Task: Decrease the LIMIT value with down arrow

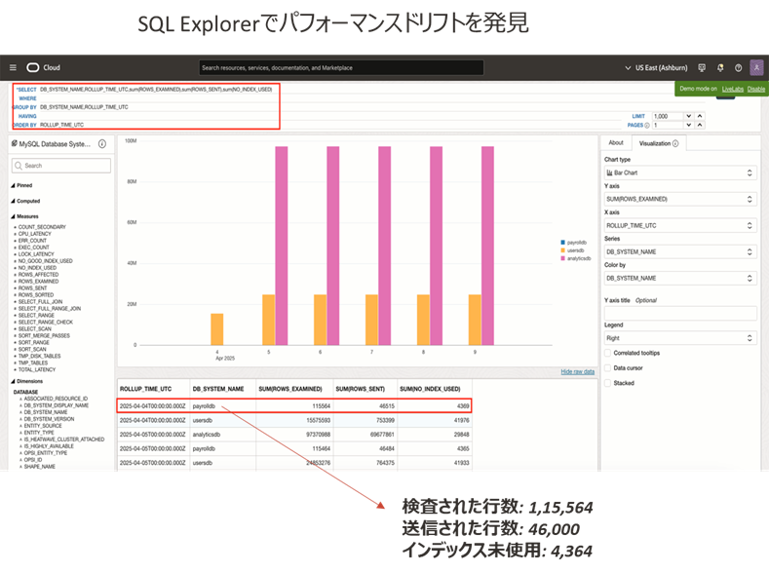Action: tap(688, 116)
